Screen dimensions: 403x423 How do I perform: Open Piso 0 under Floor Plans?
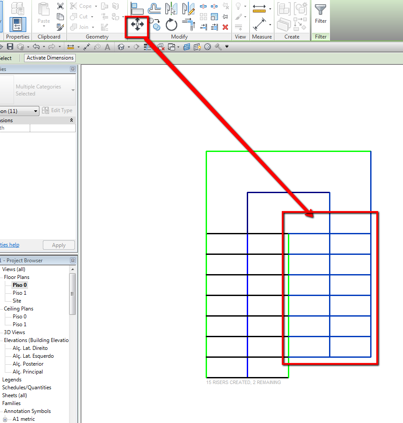coord(20,285)
